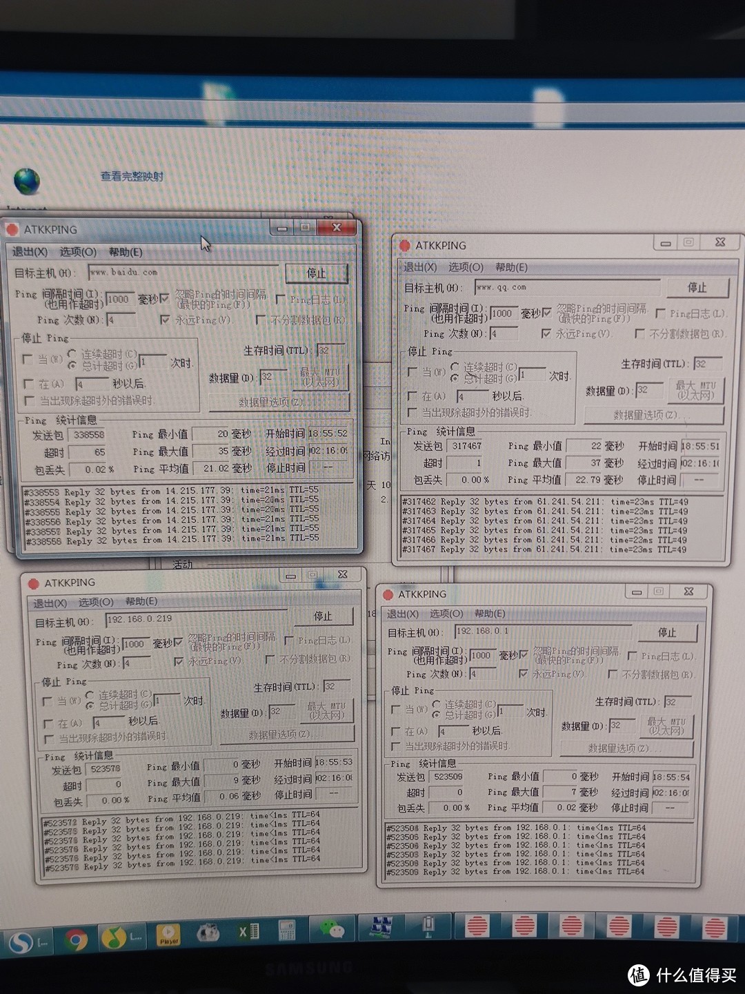This screenshot has width=745, height=994.
Task: Click the red title icon of qq.com ATKKPING window
Action: click(404, 245)
